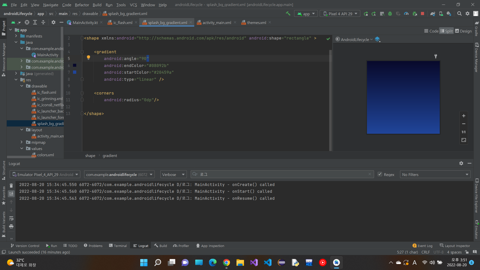Viewport: 480px width, 270px height.
Task: Open Logcat settings gear icon
Action: [461, 163]
